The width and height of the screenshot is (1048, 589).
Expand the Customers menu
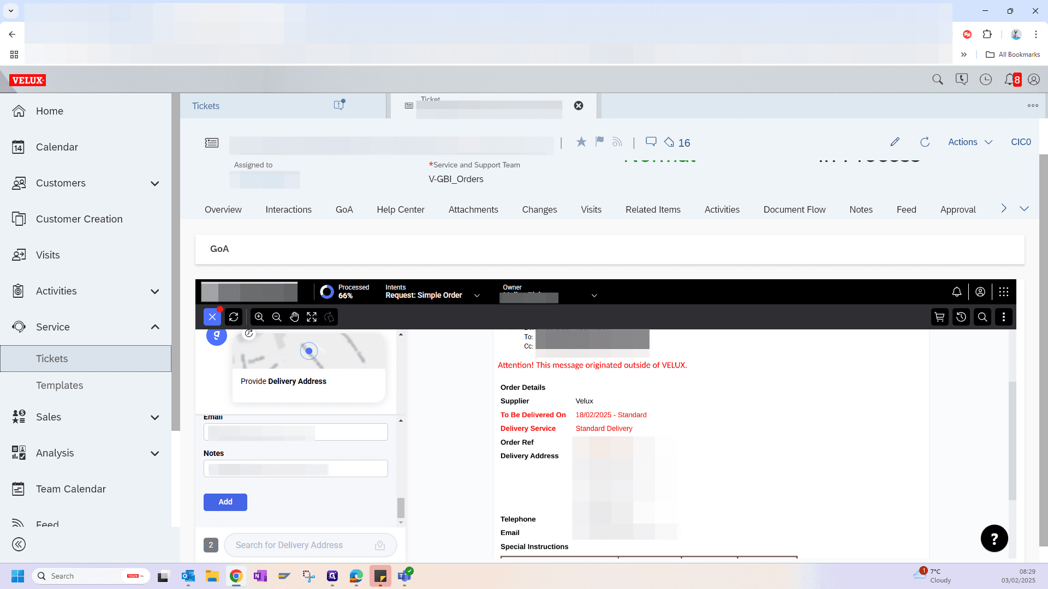coord(155,183)
